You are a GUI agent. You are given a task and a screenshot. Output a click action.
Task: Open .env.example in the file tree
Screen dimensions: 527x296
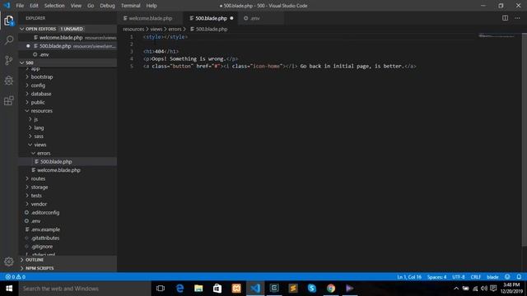[x=45, y=229]
